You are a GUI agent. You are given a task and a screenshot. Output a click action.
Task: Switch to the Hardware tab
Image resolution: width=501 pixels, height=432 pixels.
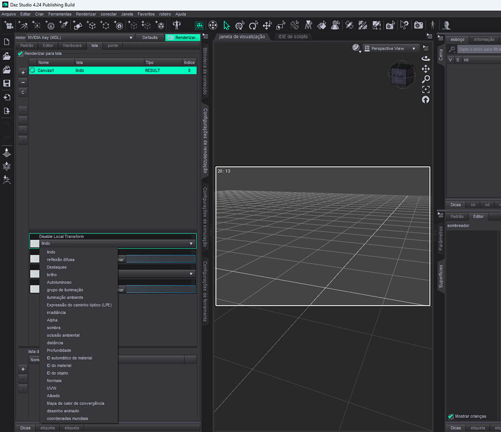pos(72,46)
